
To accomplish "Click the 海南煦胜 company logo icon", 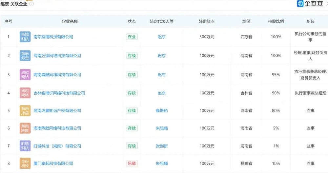I will pyautogui.click(x=25, y=128).
